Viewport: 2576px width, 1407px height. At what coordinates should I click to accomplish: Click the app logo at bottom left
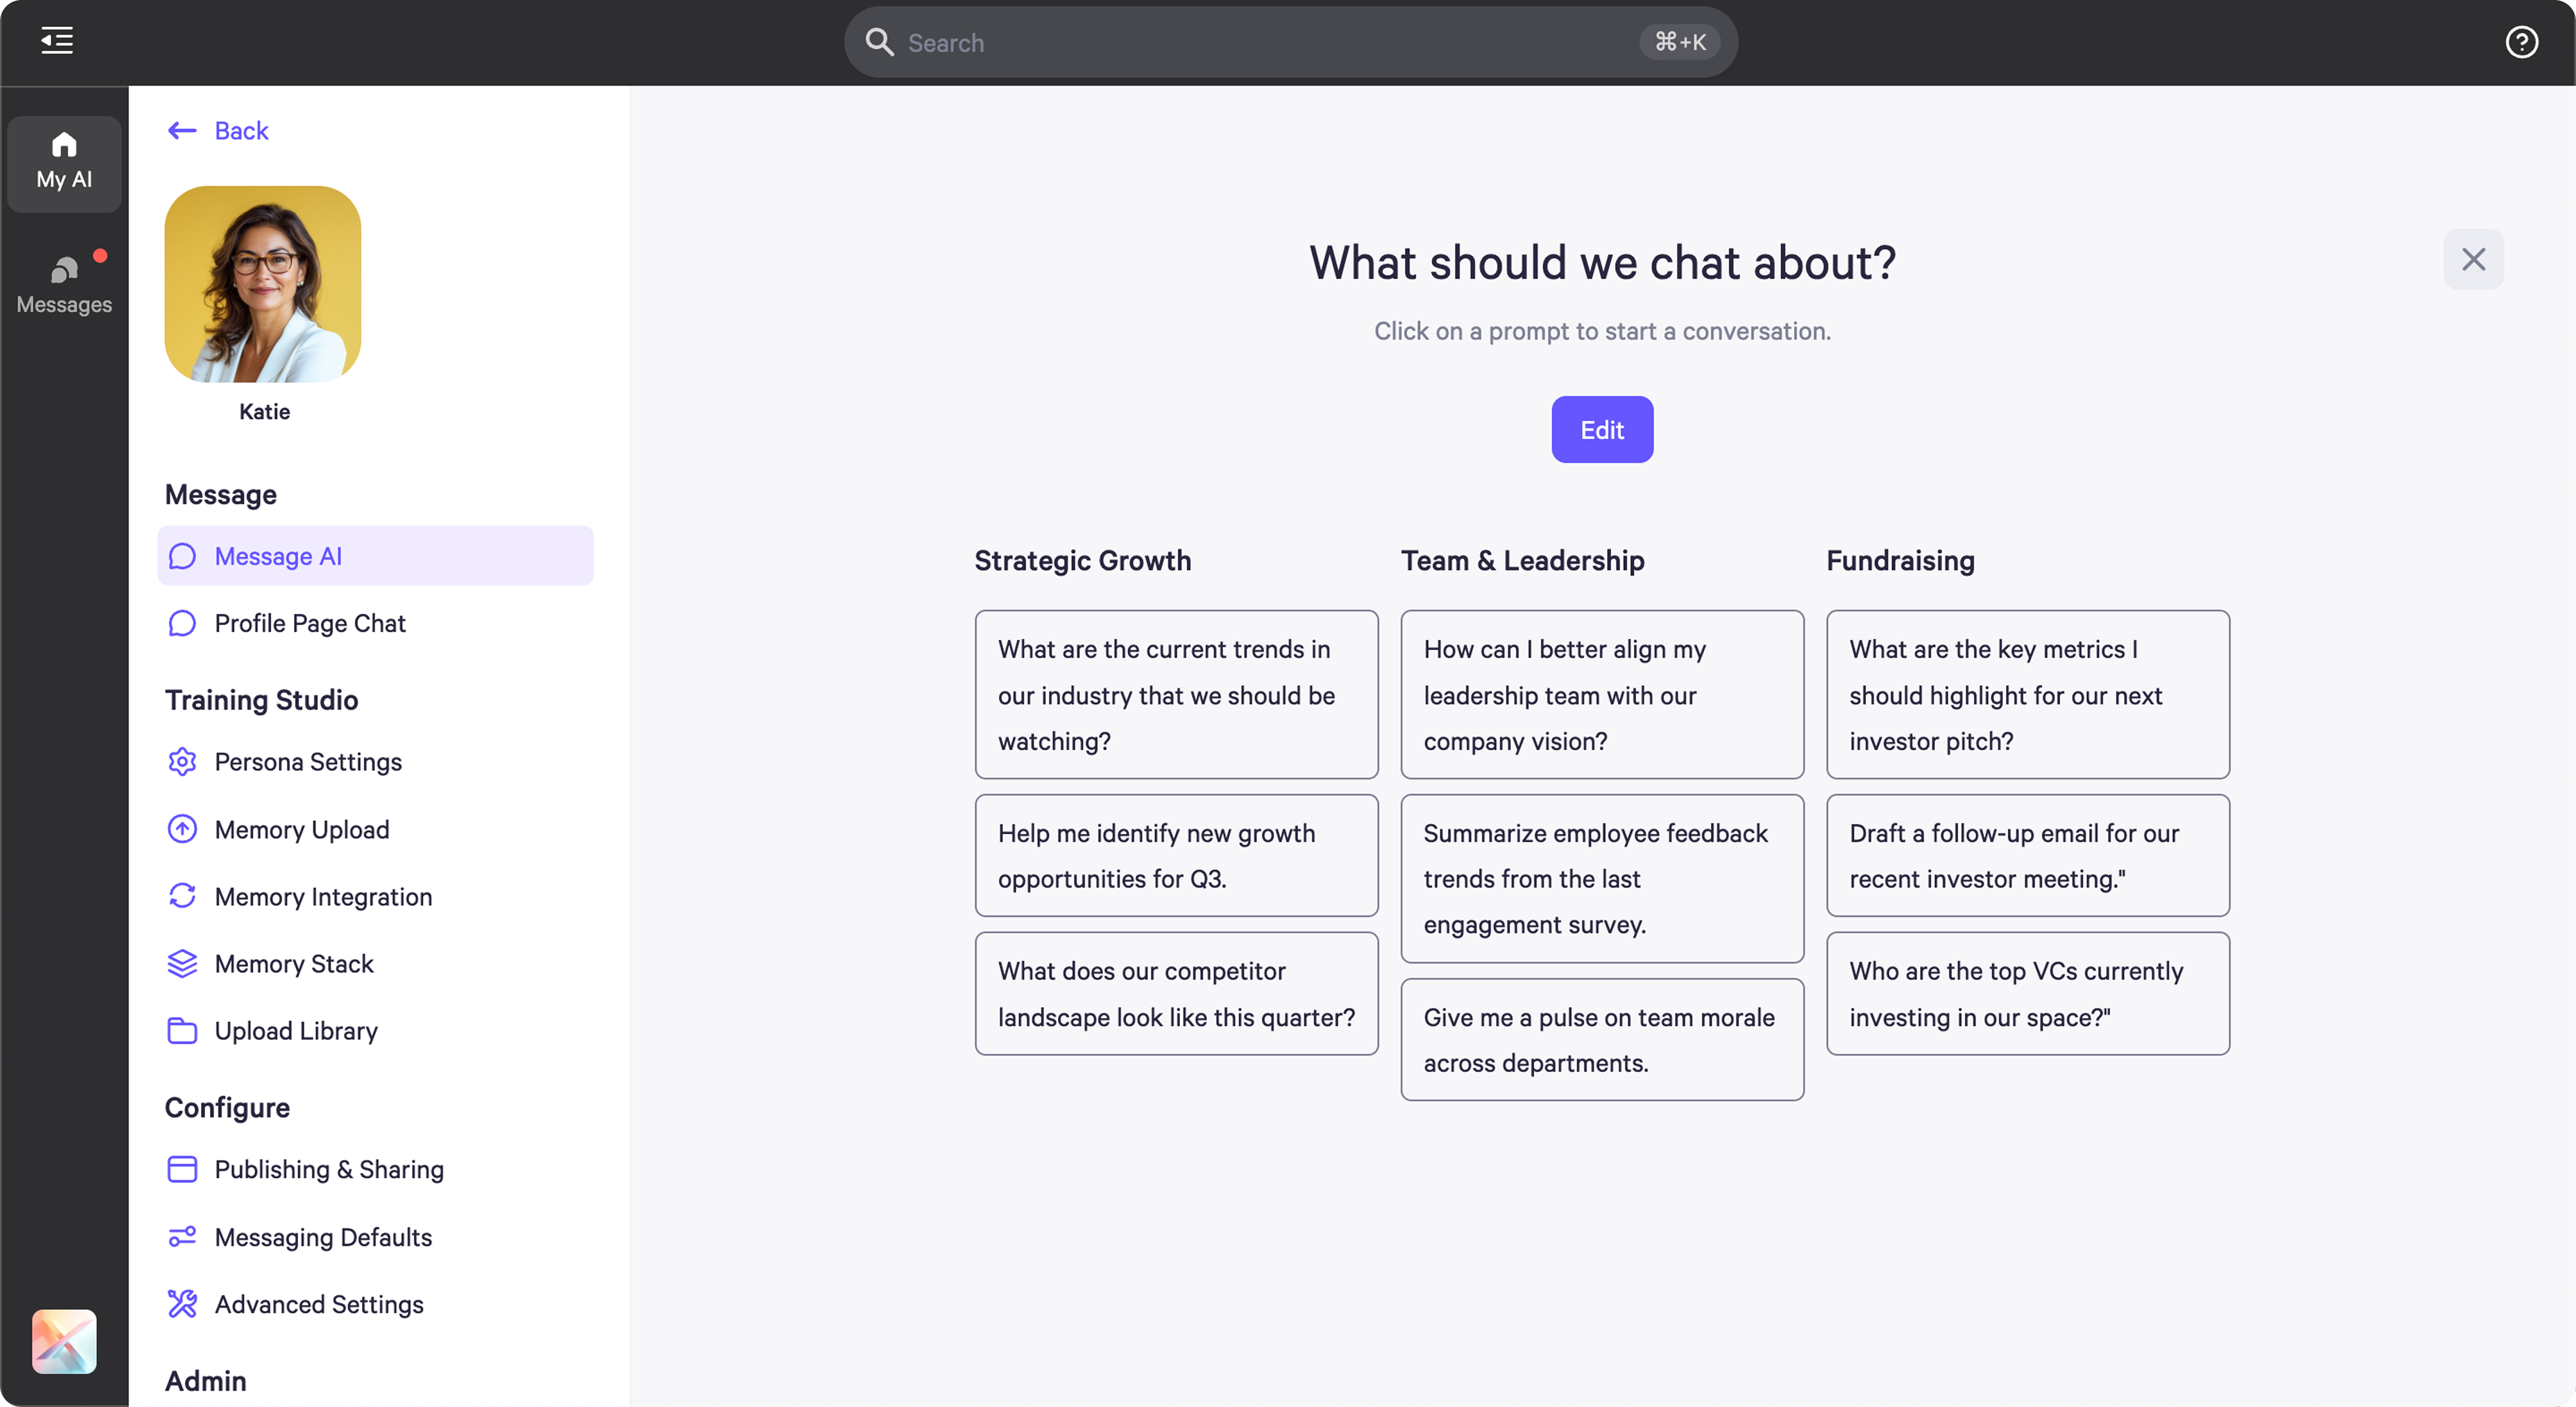tap(63, 1341)
